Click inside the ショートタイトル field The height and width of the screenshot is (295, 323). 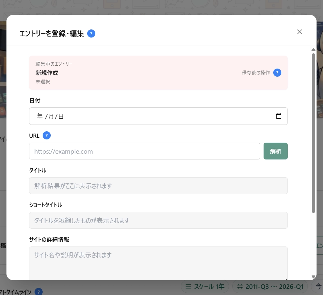pyautogui.click(x=158, y=220)
